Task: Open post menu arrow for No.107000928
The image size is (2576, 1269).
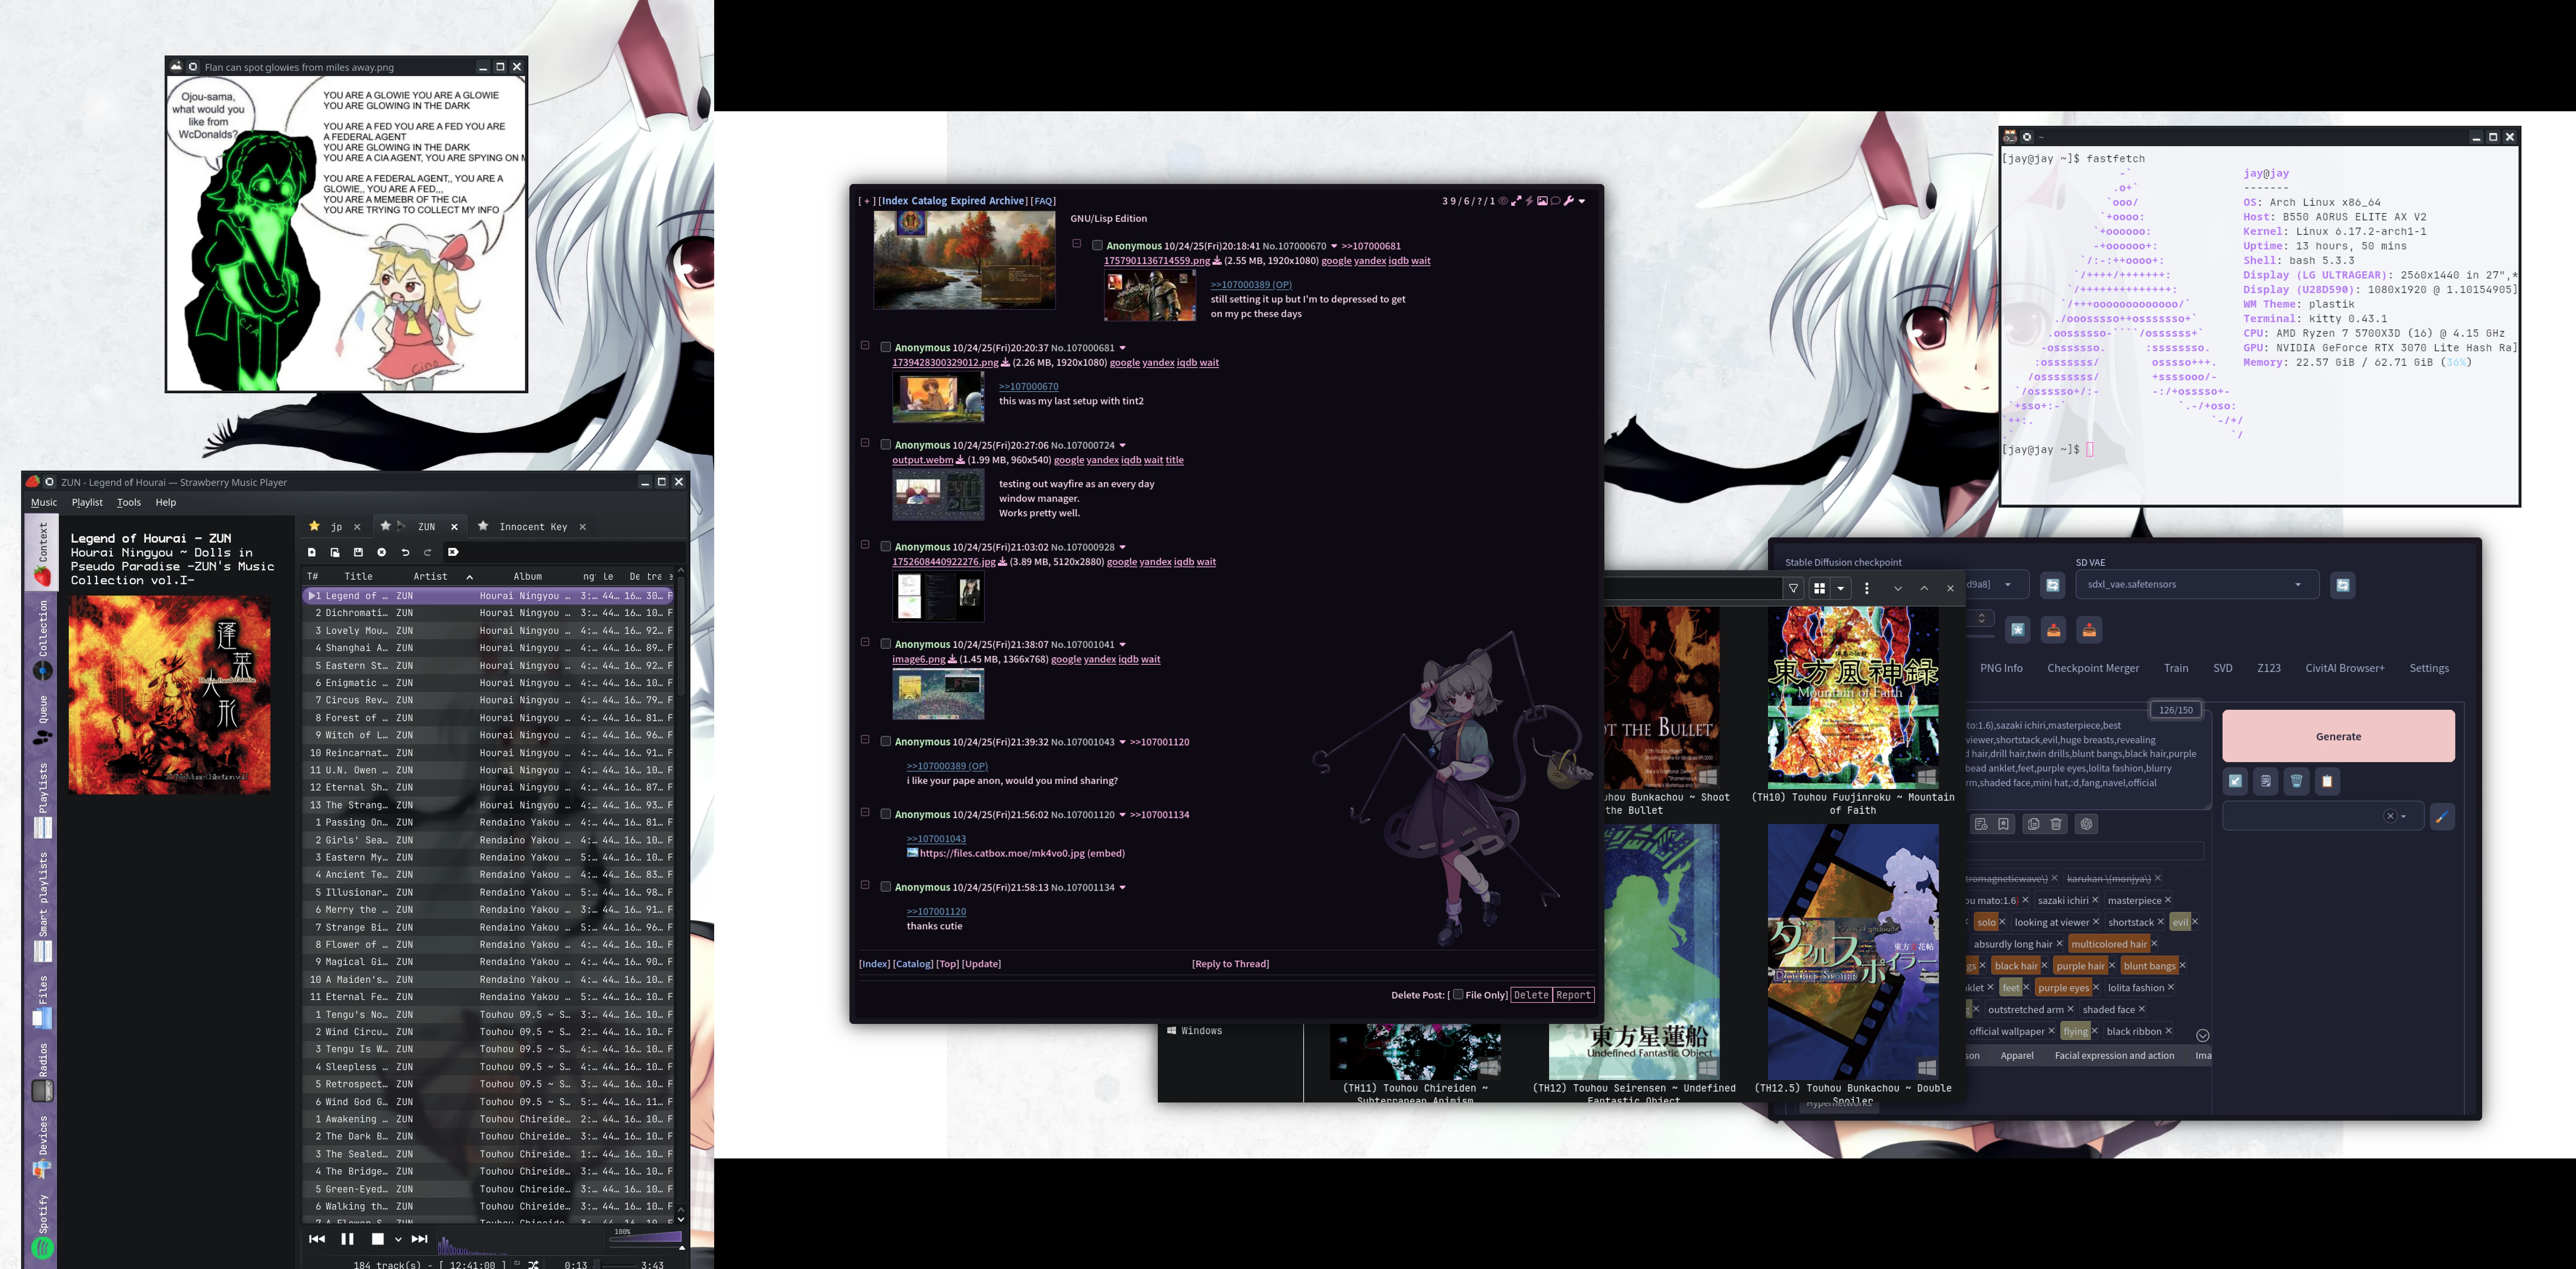Action: (1122, 547)
